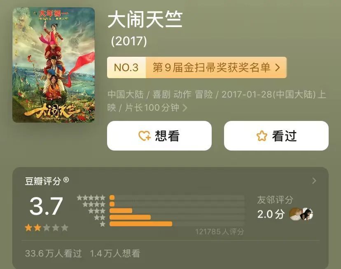The width and height of the screenshot is (341, 269).
Task: Open the 大闹天竺 movie poster
Action: pyautogui.click(x=54, y=65)
